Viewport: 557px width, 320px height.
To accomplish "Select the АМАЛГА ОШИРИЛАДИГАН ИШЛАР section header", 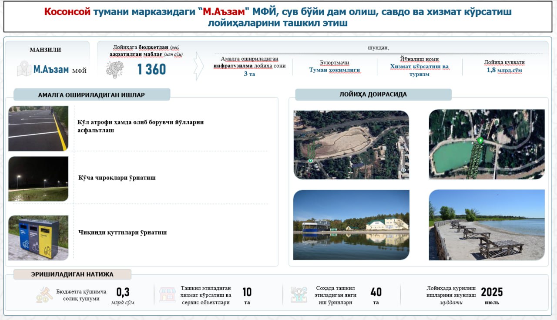I will [91, 94].
